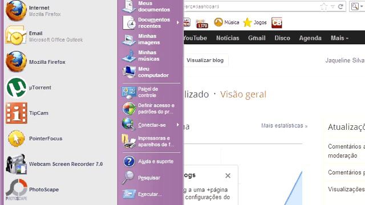
Task: Open the address bar history dropdown
Action: pyautogui.click(x=333, y=7)
